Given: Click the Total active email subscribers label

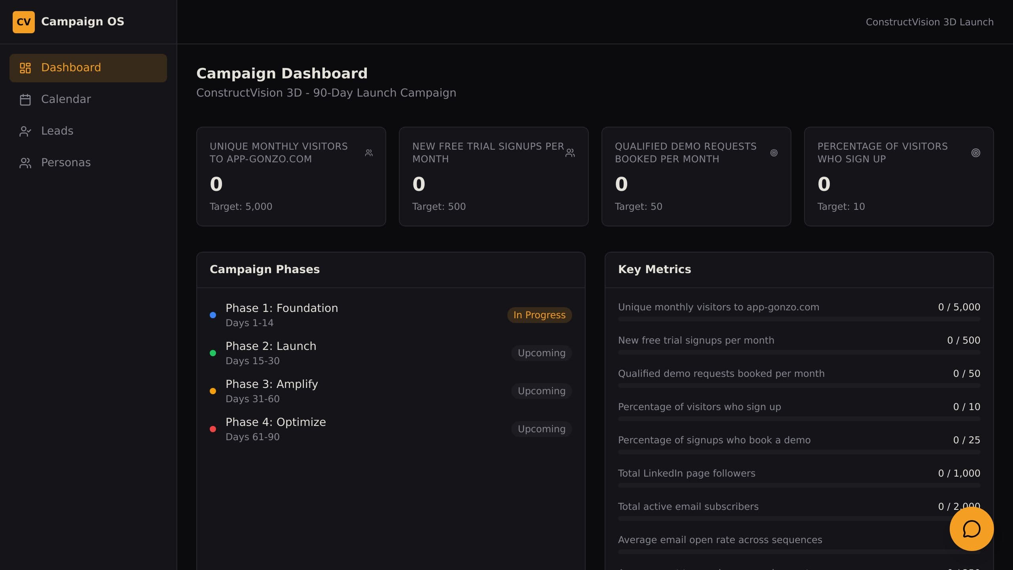Looking at the screenshot, I should click(688, 507).
